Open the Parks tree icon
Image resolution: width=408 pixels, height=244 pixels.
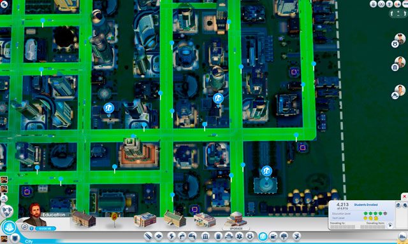point(284,236)
